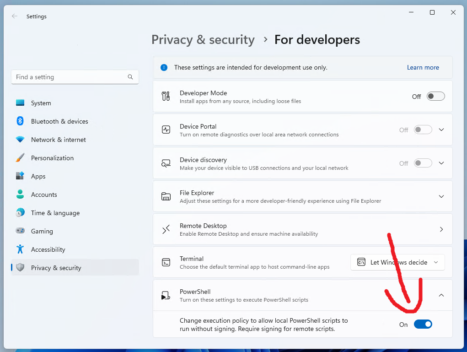Open the default terminal app dropdown
Viewport: 467px width, 352px height.
pyautogui.click(x=397, y=262)
